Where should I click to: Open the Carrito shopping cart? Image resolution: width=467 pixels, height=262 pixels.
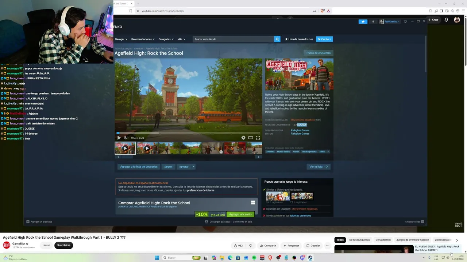pos(324,39)
